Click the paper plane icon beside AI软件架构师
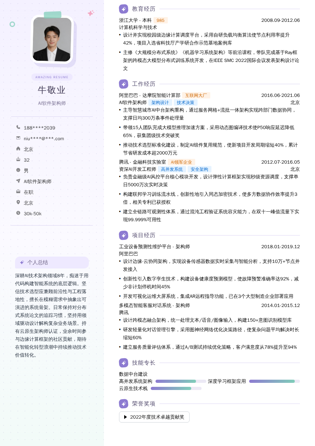This screenshot has height=446, width=315. click(18, 181)
